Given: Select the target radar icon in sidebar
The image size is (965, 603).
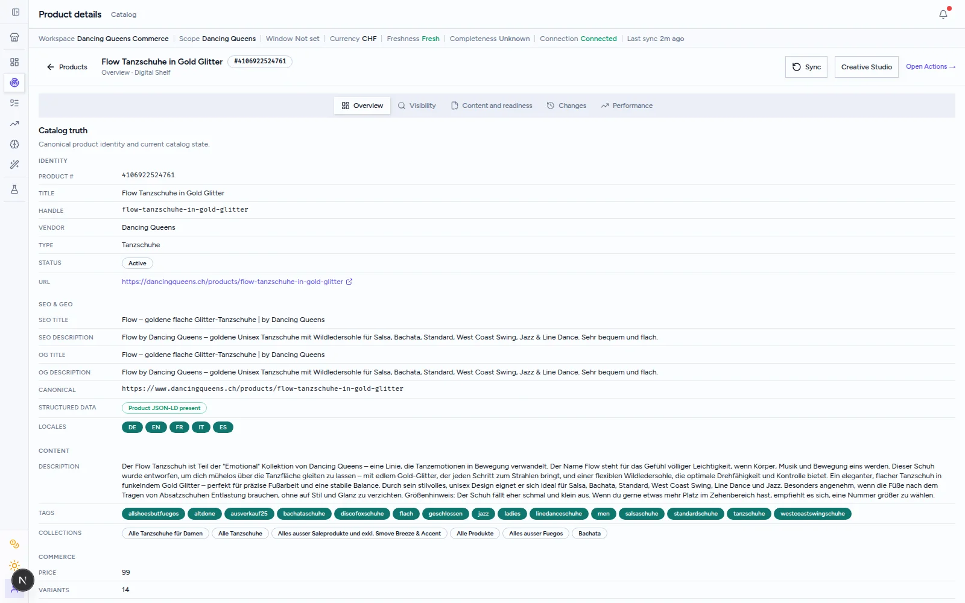Looking at the screenshot, I should pyautogui.click(x=14, y=83).
